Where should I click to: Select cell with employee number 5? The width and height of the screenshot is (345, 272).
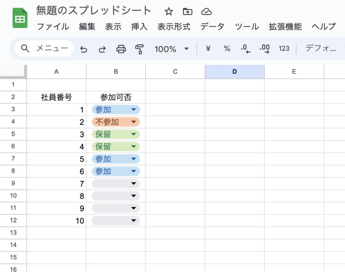pyautogui.click(x=57, y=159)
